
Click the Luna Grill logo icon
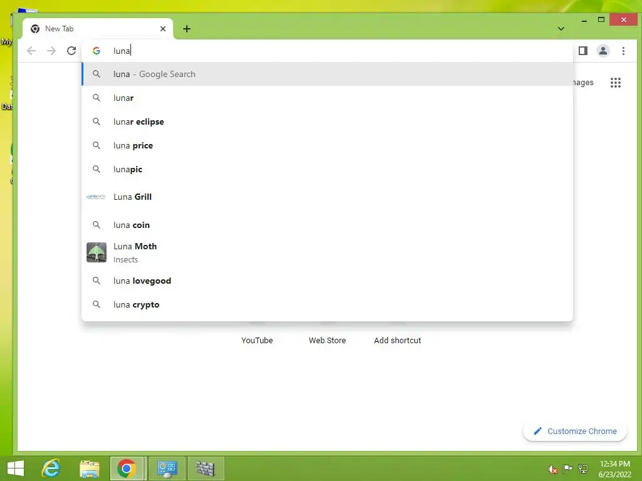[x=96, y=197]
